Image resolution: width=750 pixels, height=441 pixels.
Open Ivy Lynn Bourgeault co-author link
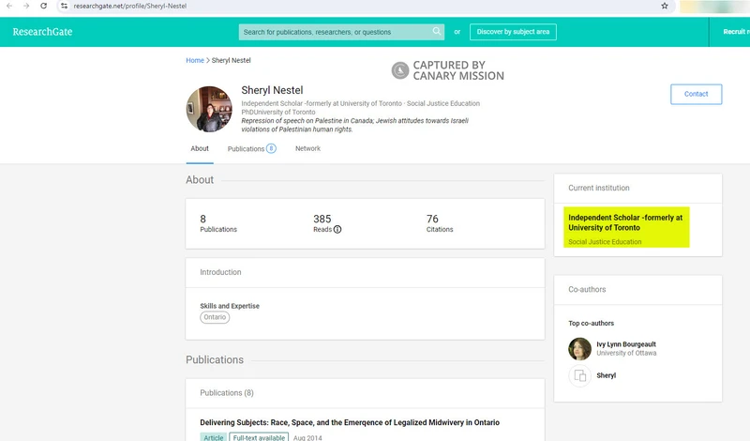click(626, 344)
